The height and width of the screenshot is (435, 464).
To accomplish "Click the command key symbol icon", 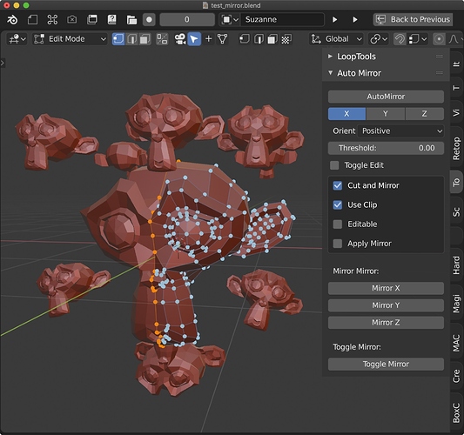I will pos(52,20).
